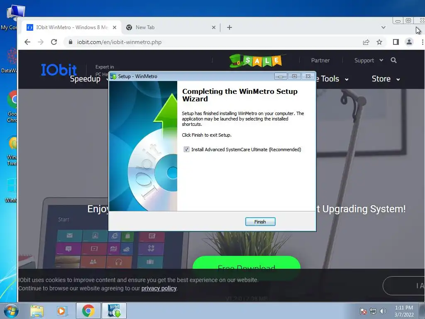Viewport: 425px width, 319px height.
Task: Select the IObit WinMetro browser tab
Action: click(x=71, y=27)
